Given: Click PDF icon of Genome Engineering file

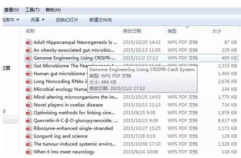Looking at the screenshot, I should tap(29, 58).
